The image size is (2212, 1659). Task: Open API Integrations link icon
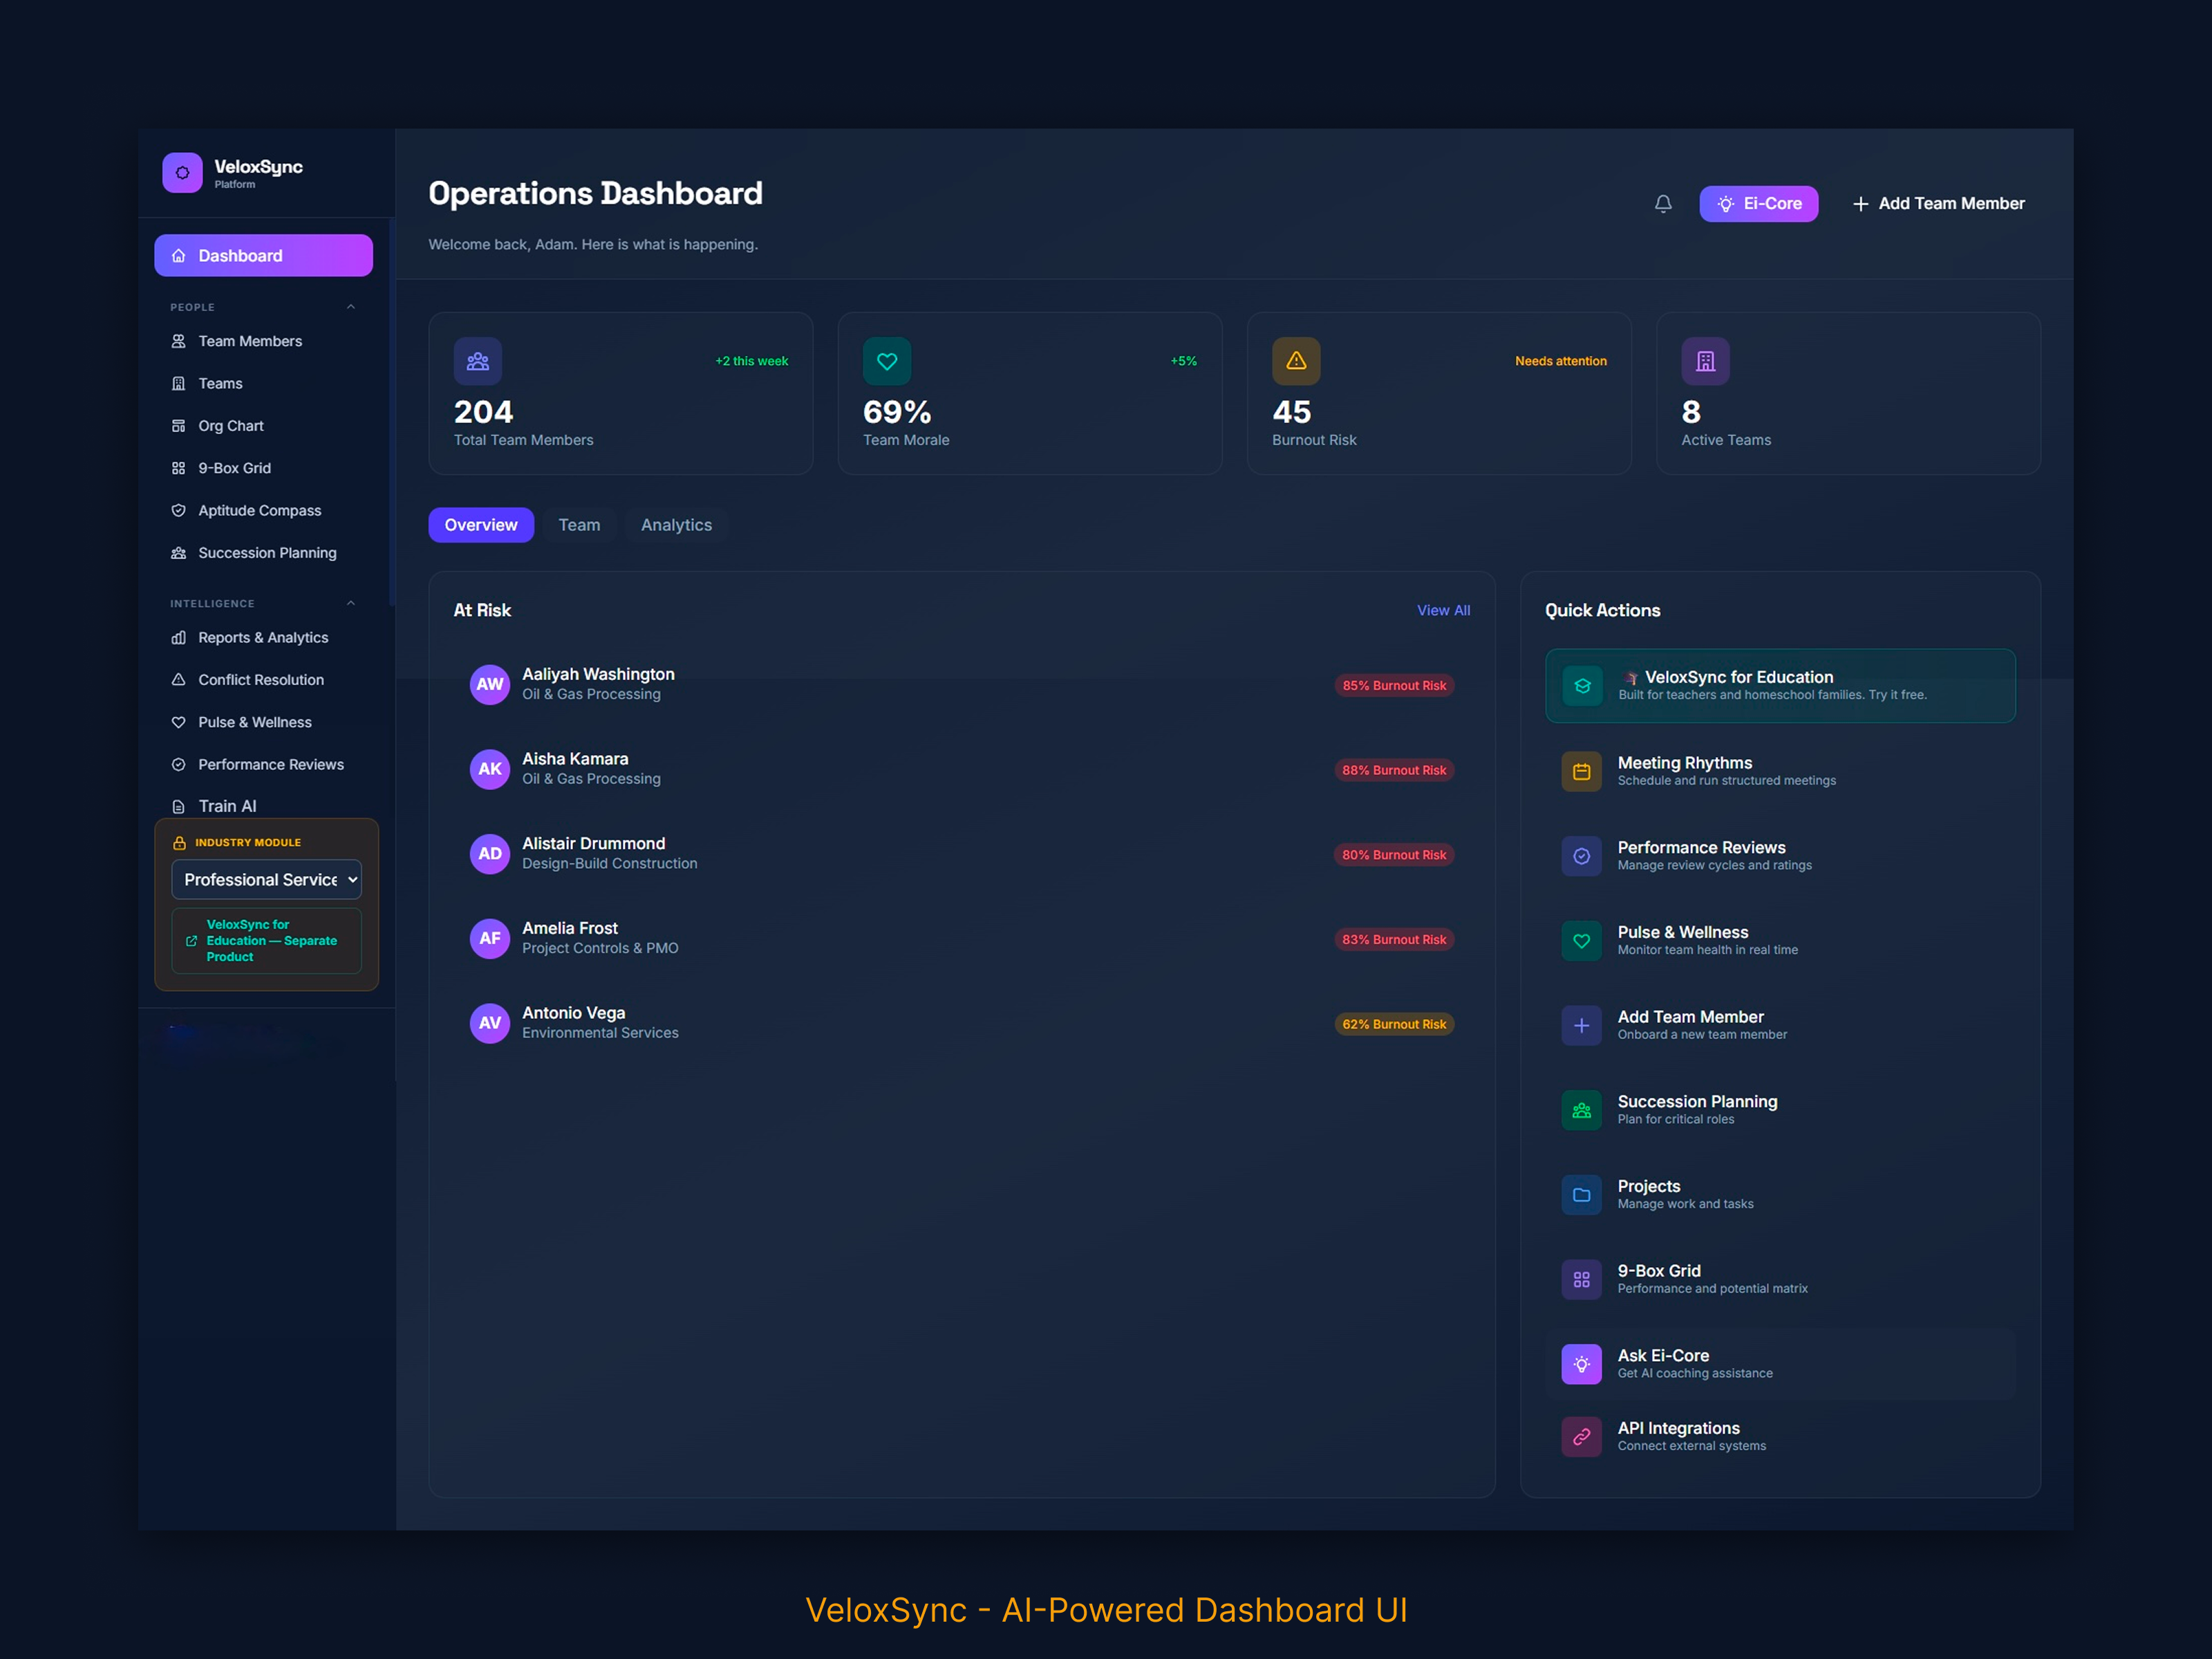(1581, 1437)
